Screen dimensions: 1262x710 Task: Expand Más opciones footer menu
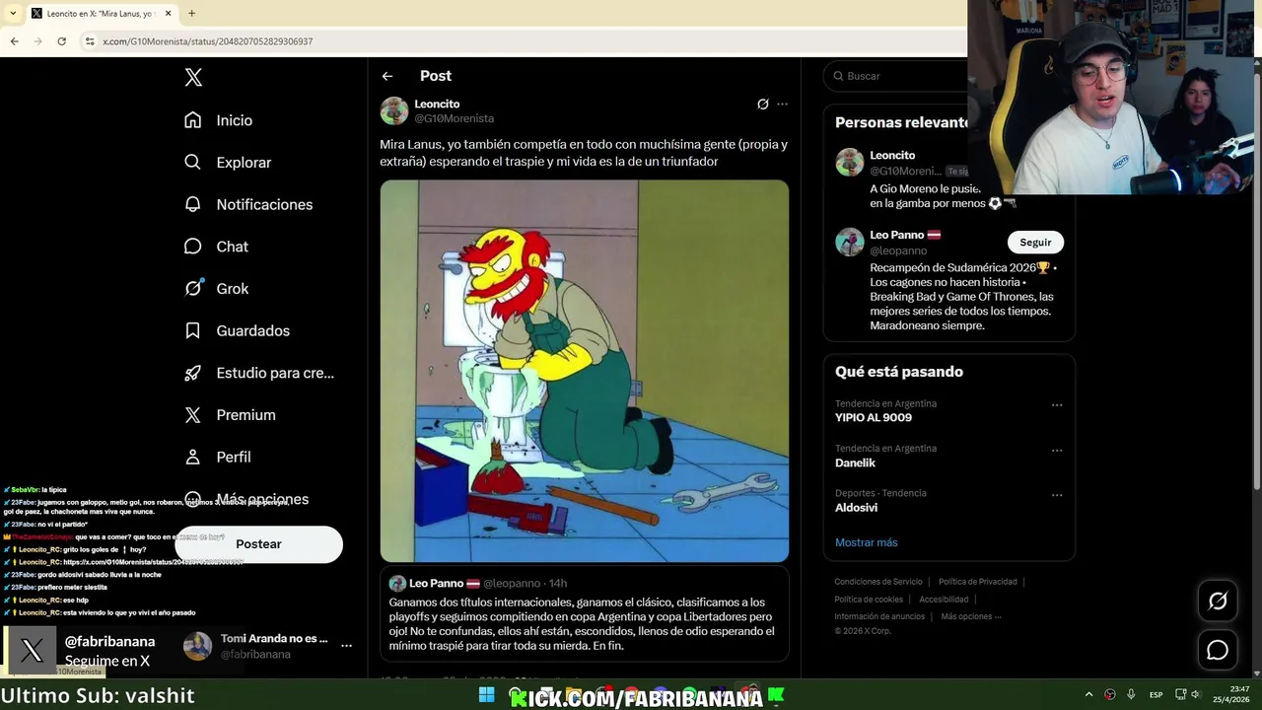(x=970, y=616)
